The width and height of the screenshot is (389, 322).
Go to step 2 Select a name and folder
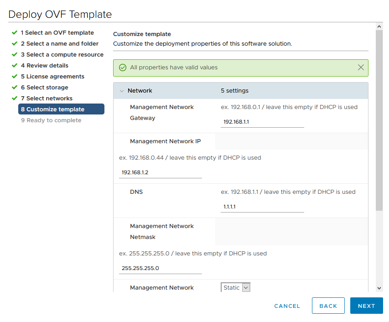(59, 44)
